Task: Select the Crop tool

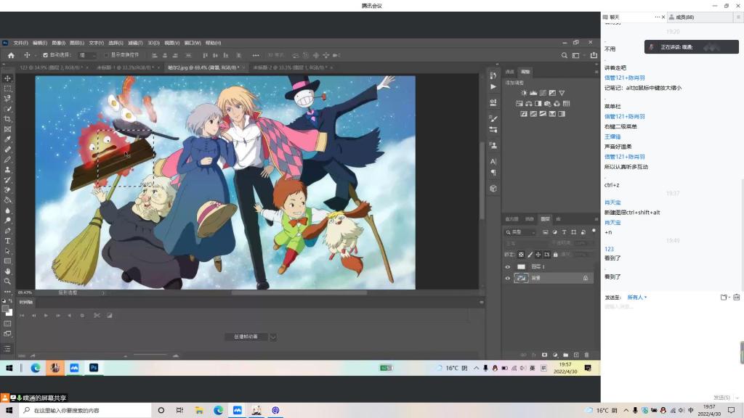Action: click(8, 119)
